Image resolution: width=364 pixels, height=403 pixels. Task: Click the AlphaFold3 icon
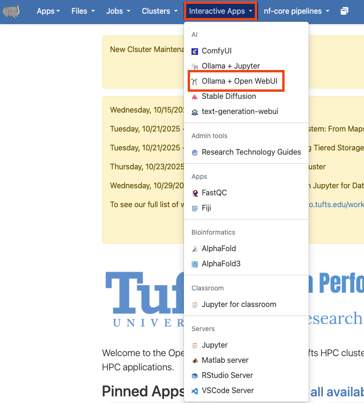(195, 264)
